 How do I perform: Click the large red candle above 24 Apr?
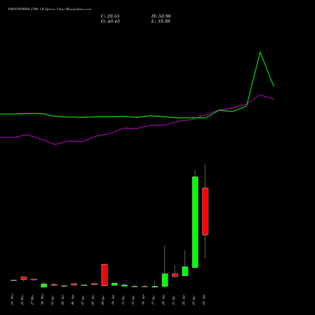pyautogui.click(x=205, y=211)
